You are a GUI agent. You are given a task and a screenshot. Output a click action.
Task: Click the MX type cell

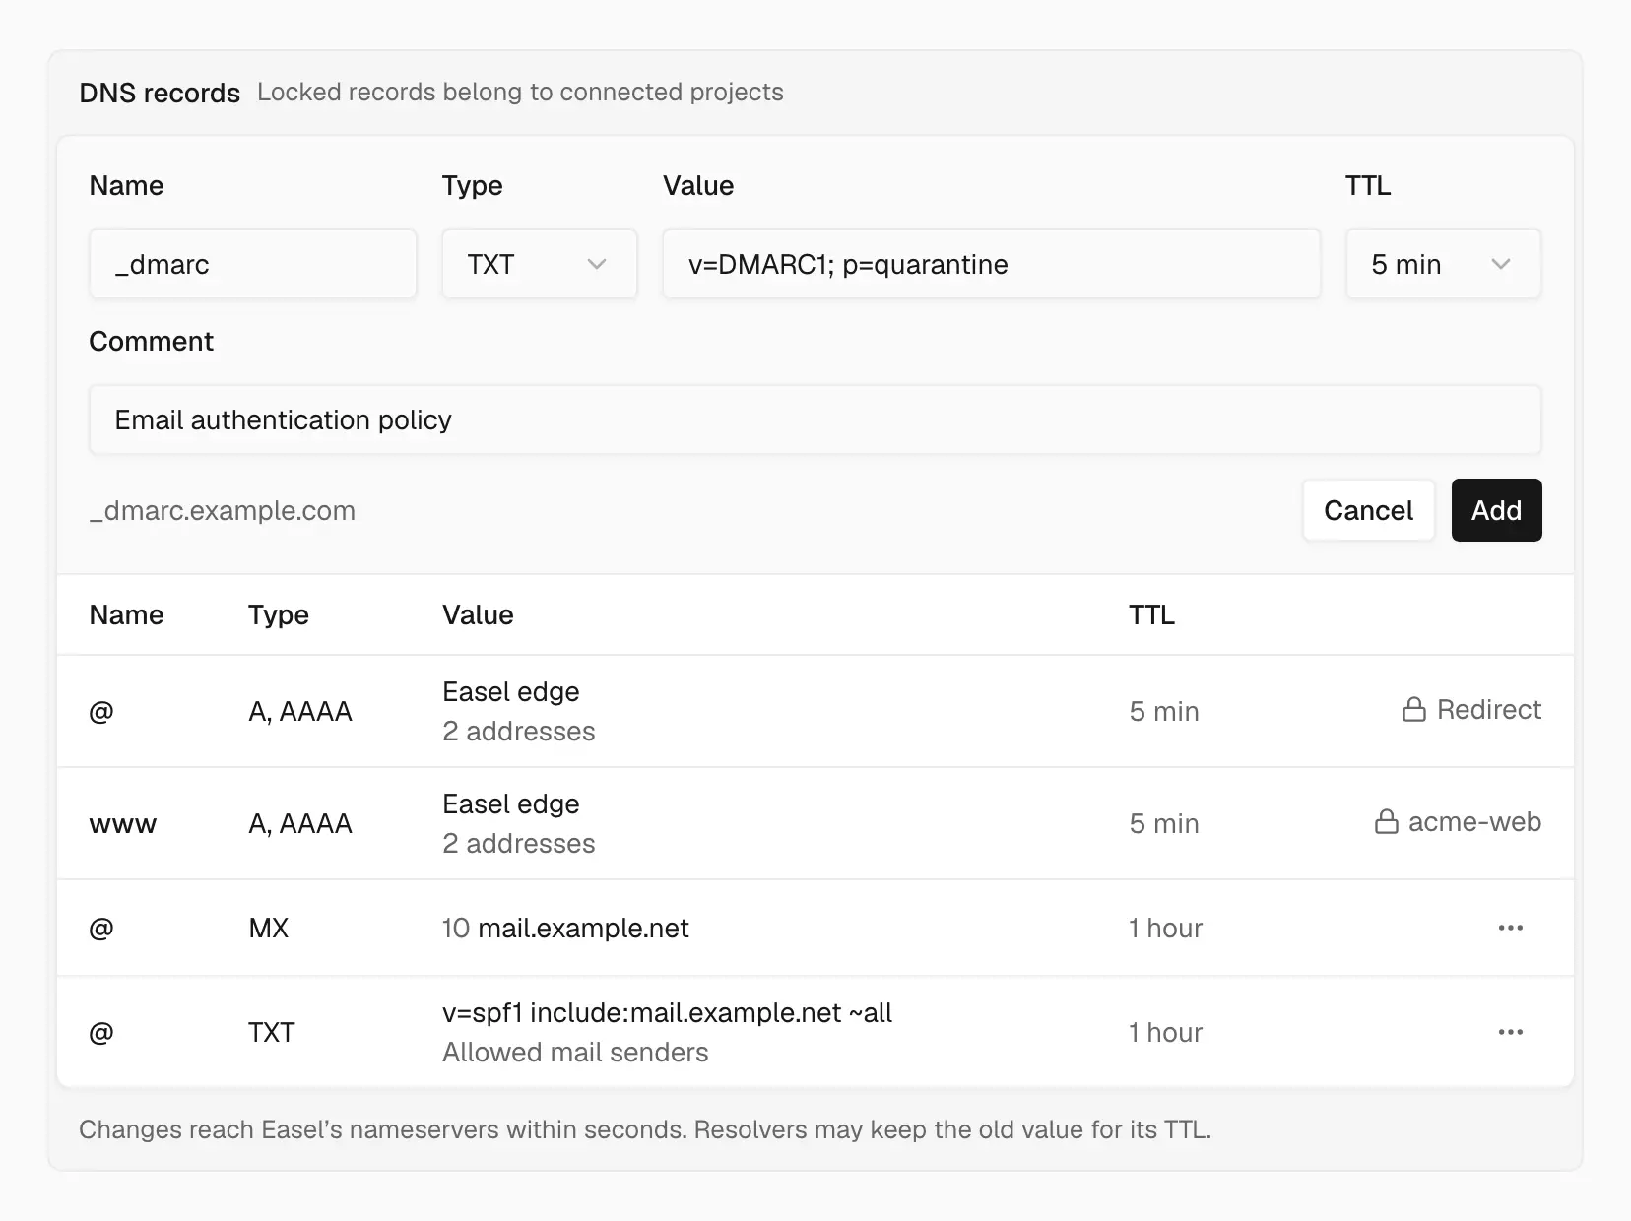268,929
